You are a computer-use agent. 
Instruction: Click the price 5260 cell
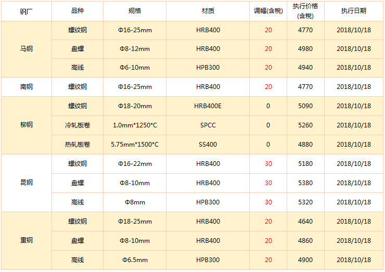[x=305, y=125]
